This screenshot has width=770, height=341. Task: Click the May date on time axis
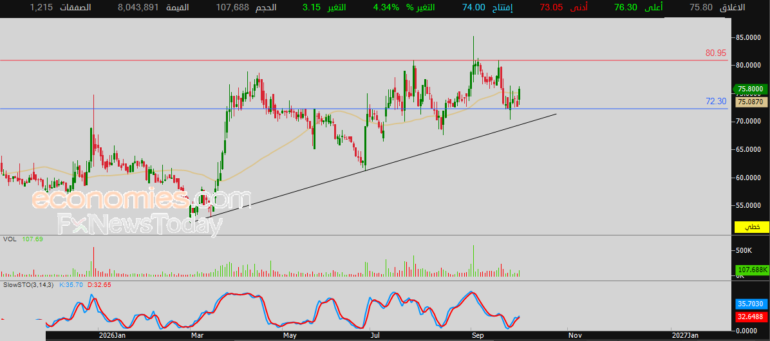point(290,336)
